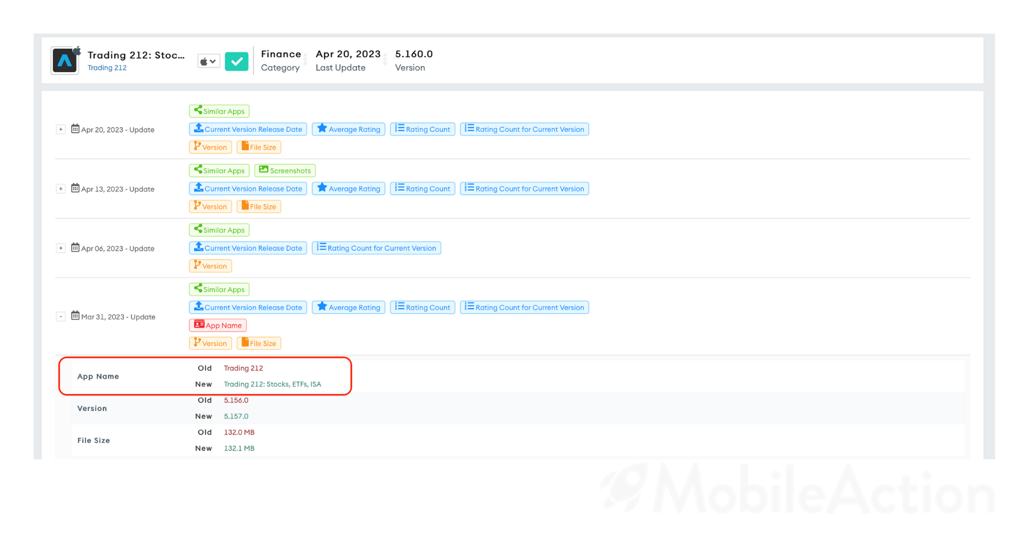Select Similar Apps tag in Apr 13 row
This screenshot has height=548, width=1029.
[x=219, y=170]
